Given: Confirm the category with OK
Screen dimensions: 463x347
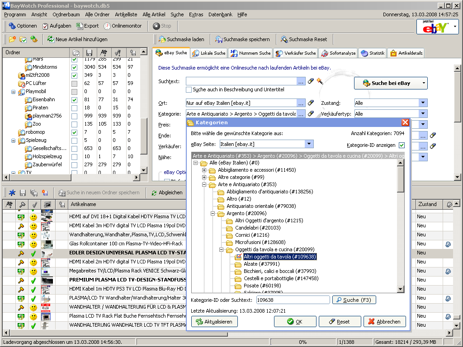Looking at the screenshot, I should click(295, 322).
